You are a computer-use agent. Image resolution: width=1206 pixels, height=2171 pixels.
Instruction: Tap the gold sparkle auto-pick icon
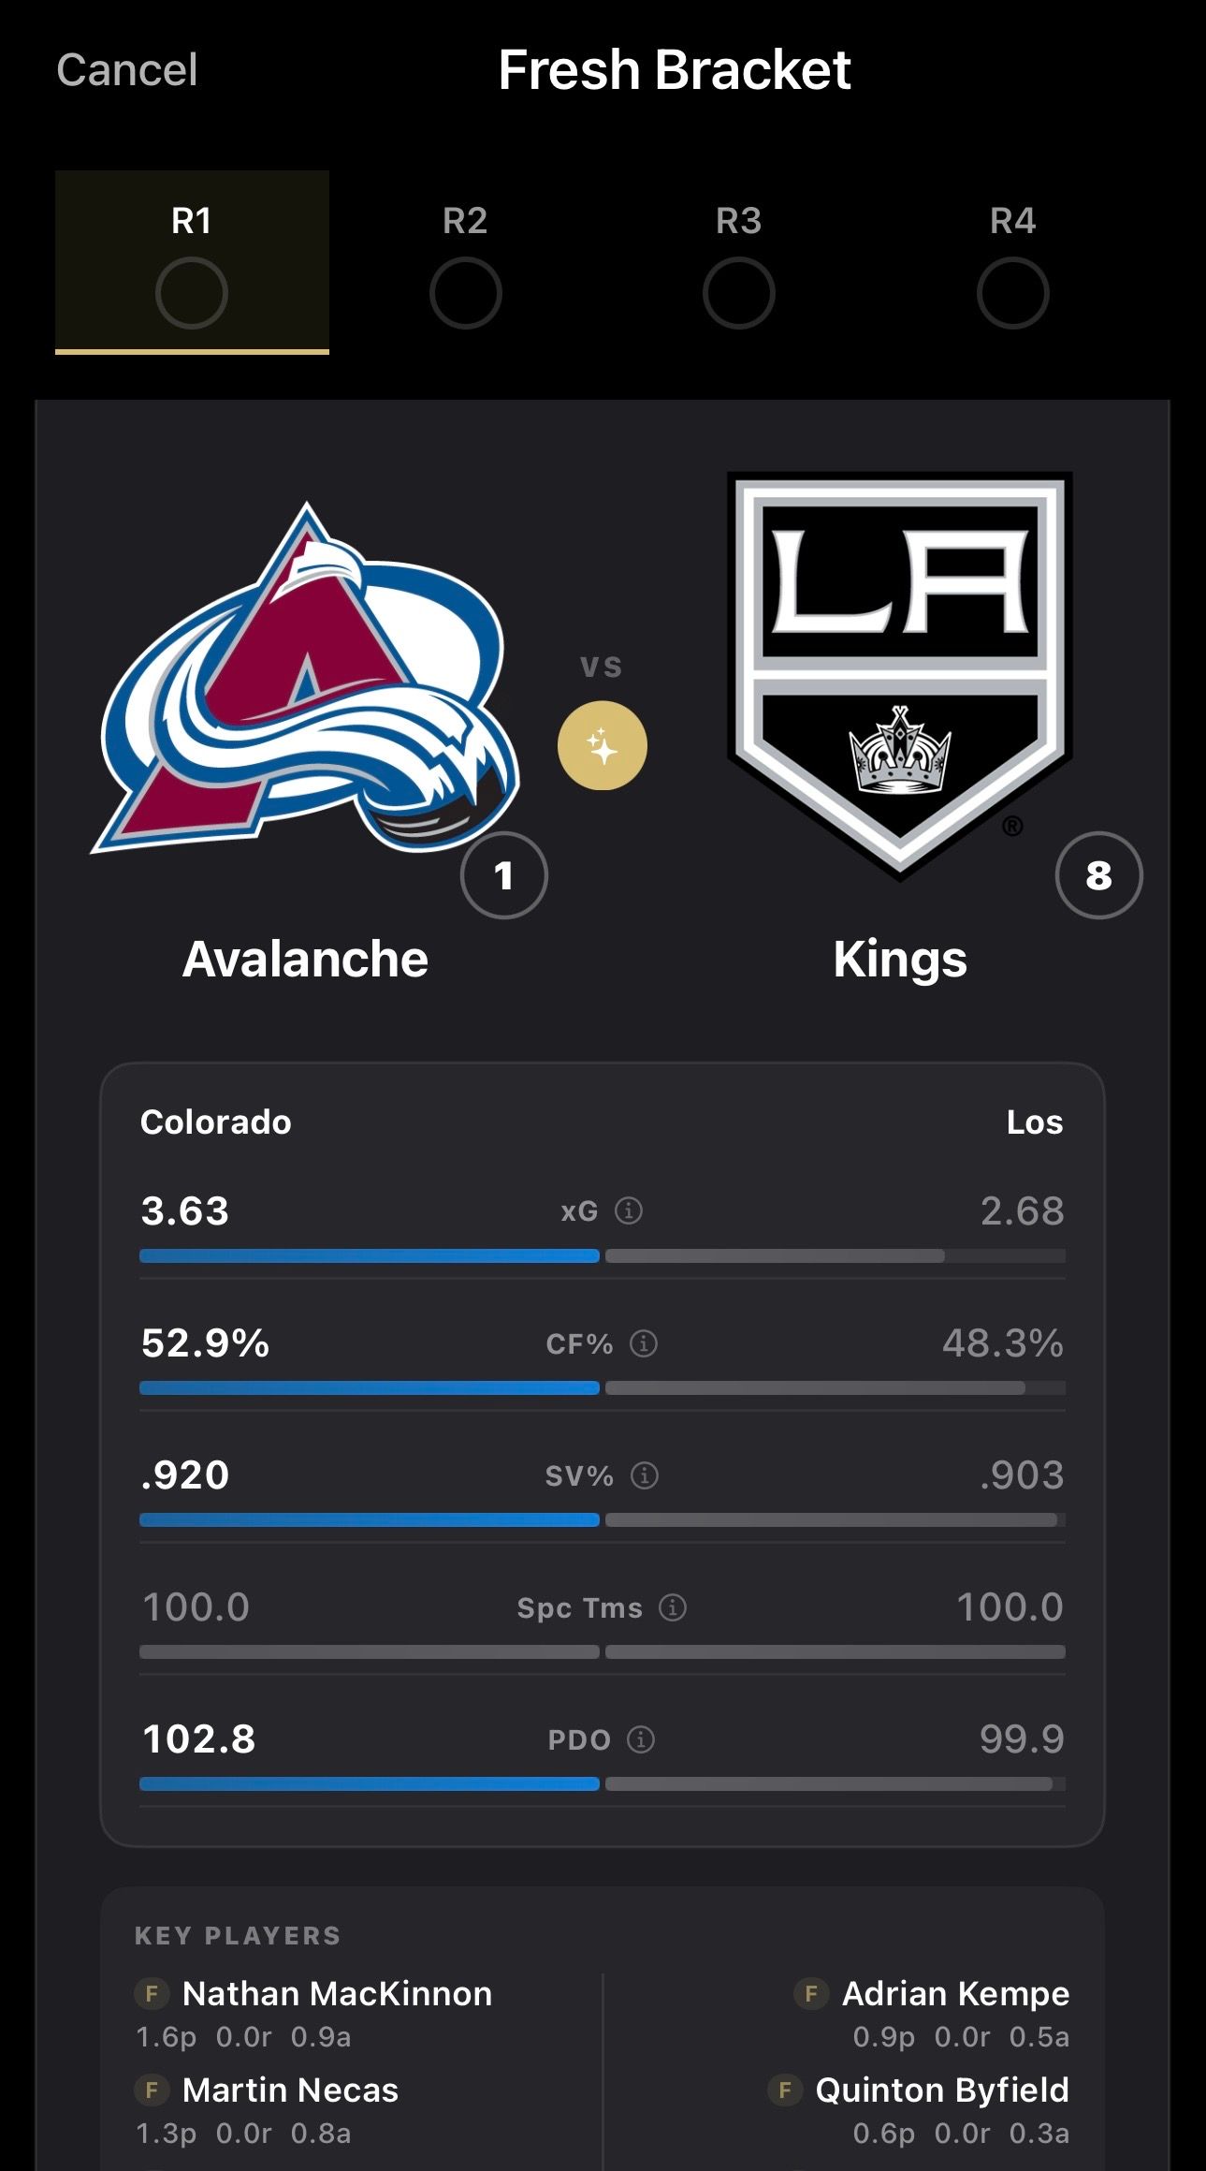(602, 746)
